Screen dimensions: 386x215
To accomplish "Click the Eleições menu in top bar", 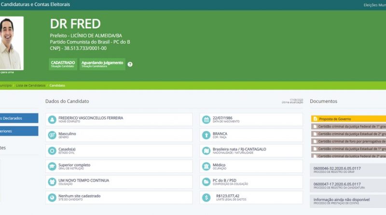I will (x=374, y=5).
